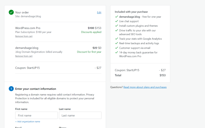Viewport: 205px width, 128px height.
Task: Click 'Coupon: StartUP15' in order list
Action: 27,68
